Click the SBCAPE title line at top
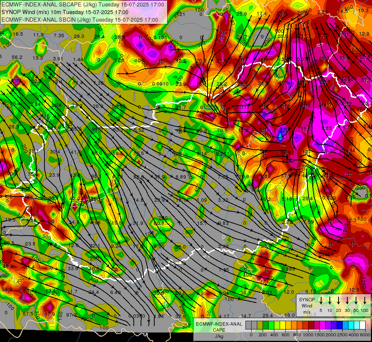The width and height of the screenshot is (372, 342). pos(82,5)
